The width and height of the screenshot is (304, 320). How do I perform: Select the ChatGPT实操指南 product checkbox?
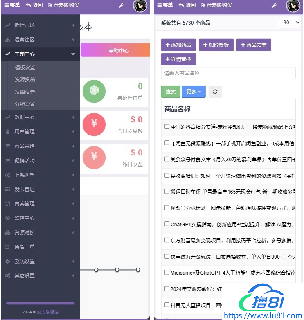167,224
